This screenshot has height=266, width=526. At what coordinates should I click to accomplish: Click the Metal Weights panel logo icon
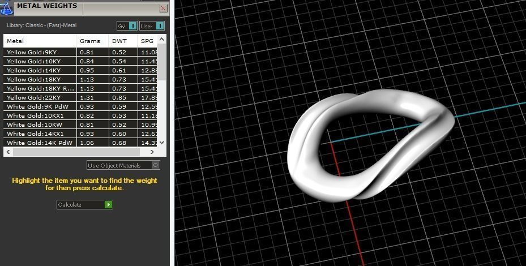pyautogui.click(x=6, y=7)
